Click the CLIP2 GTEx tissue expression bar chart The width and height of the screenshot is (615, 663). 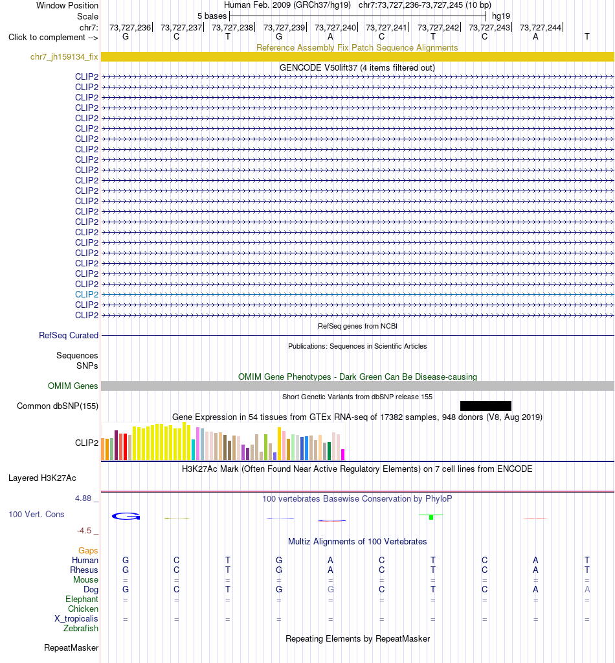[223, 441]
